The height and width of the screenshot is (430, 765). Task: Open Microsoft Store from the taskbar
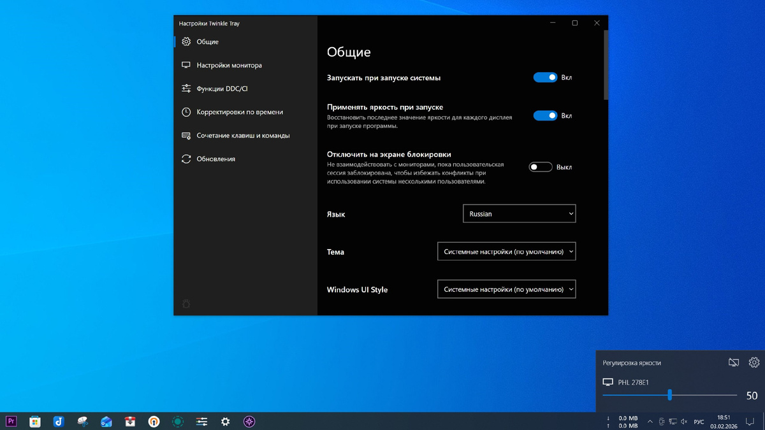35,421
